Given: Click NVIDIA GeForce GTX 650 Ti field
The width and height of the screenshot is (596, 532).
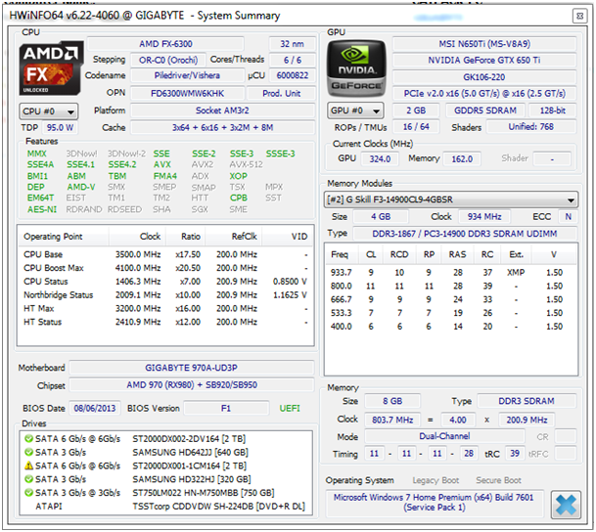Looking at the screenshot, I should 484,61.
